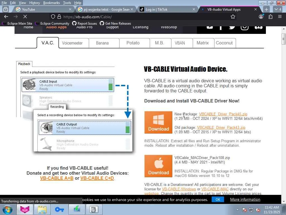
Task: Close the TikTok login tab
Action: pyautogui.click(x=194, y=9)
